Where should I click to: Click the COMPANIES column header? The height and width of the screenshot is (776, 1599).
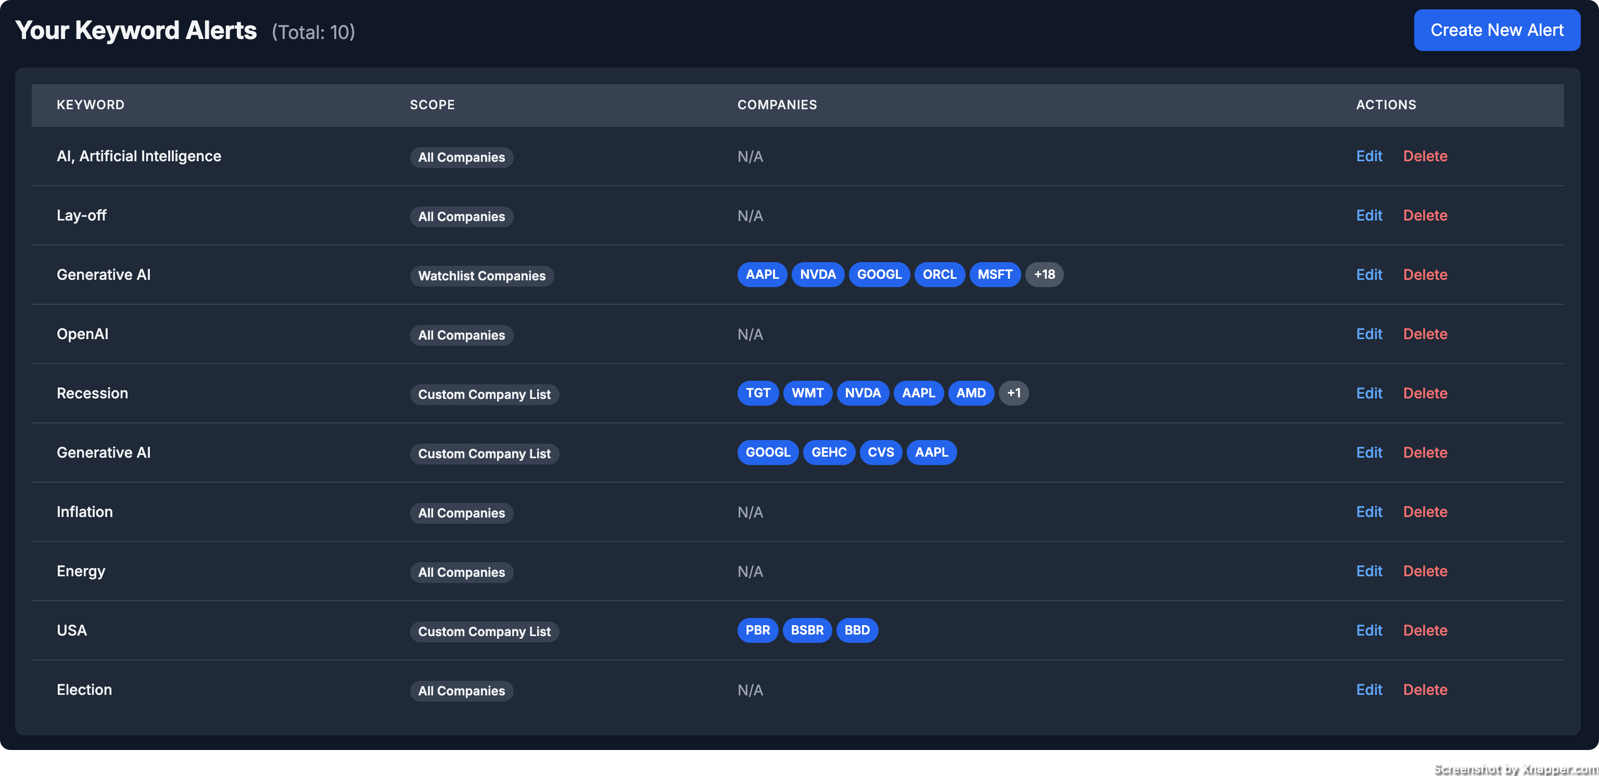point(777,105)
